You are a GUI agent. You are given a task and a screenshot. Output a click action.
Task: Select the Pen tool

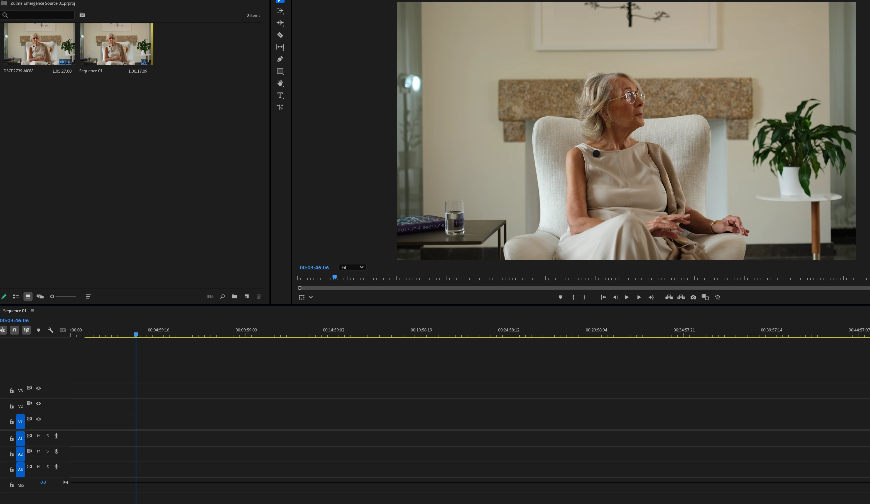point(280,59)
